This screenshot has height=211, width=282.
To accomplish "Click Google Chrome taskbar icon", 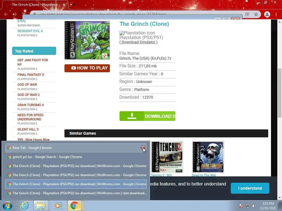I will [75, 206].
